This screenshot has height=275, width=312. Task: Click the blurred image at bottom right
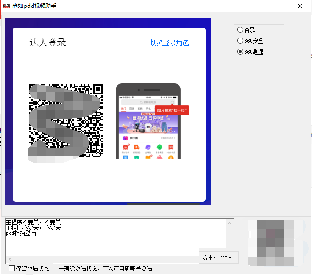click(275, 242)
